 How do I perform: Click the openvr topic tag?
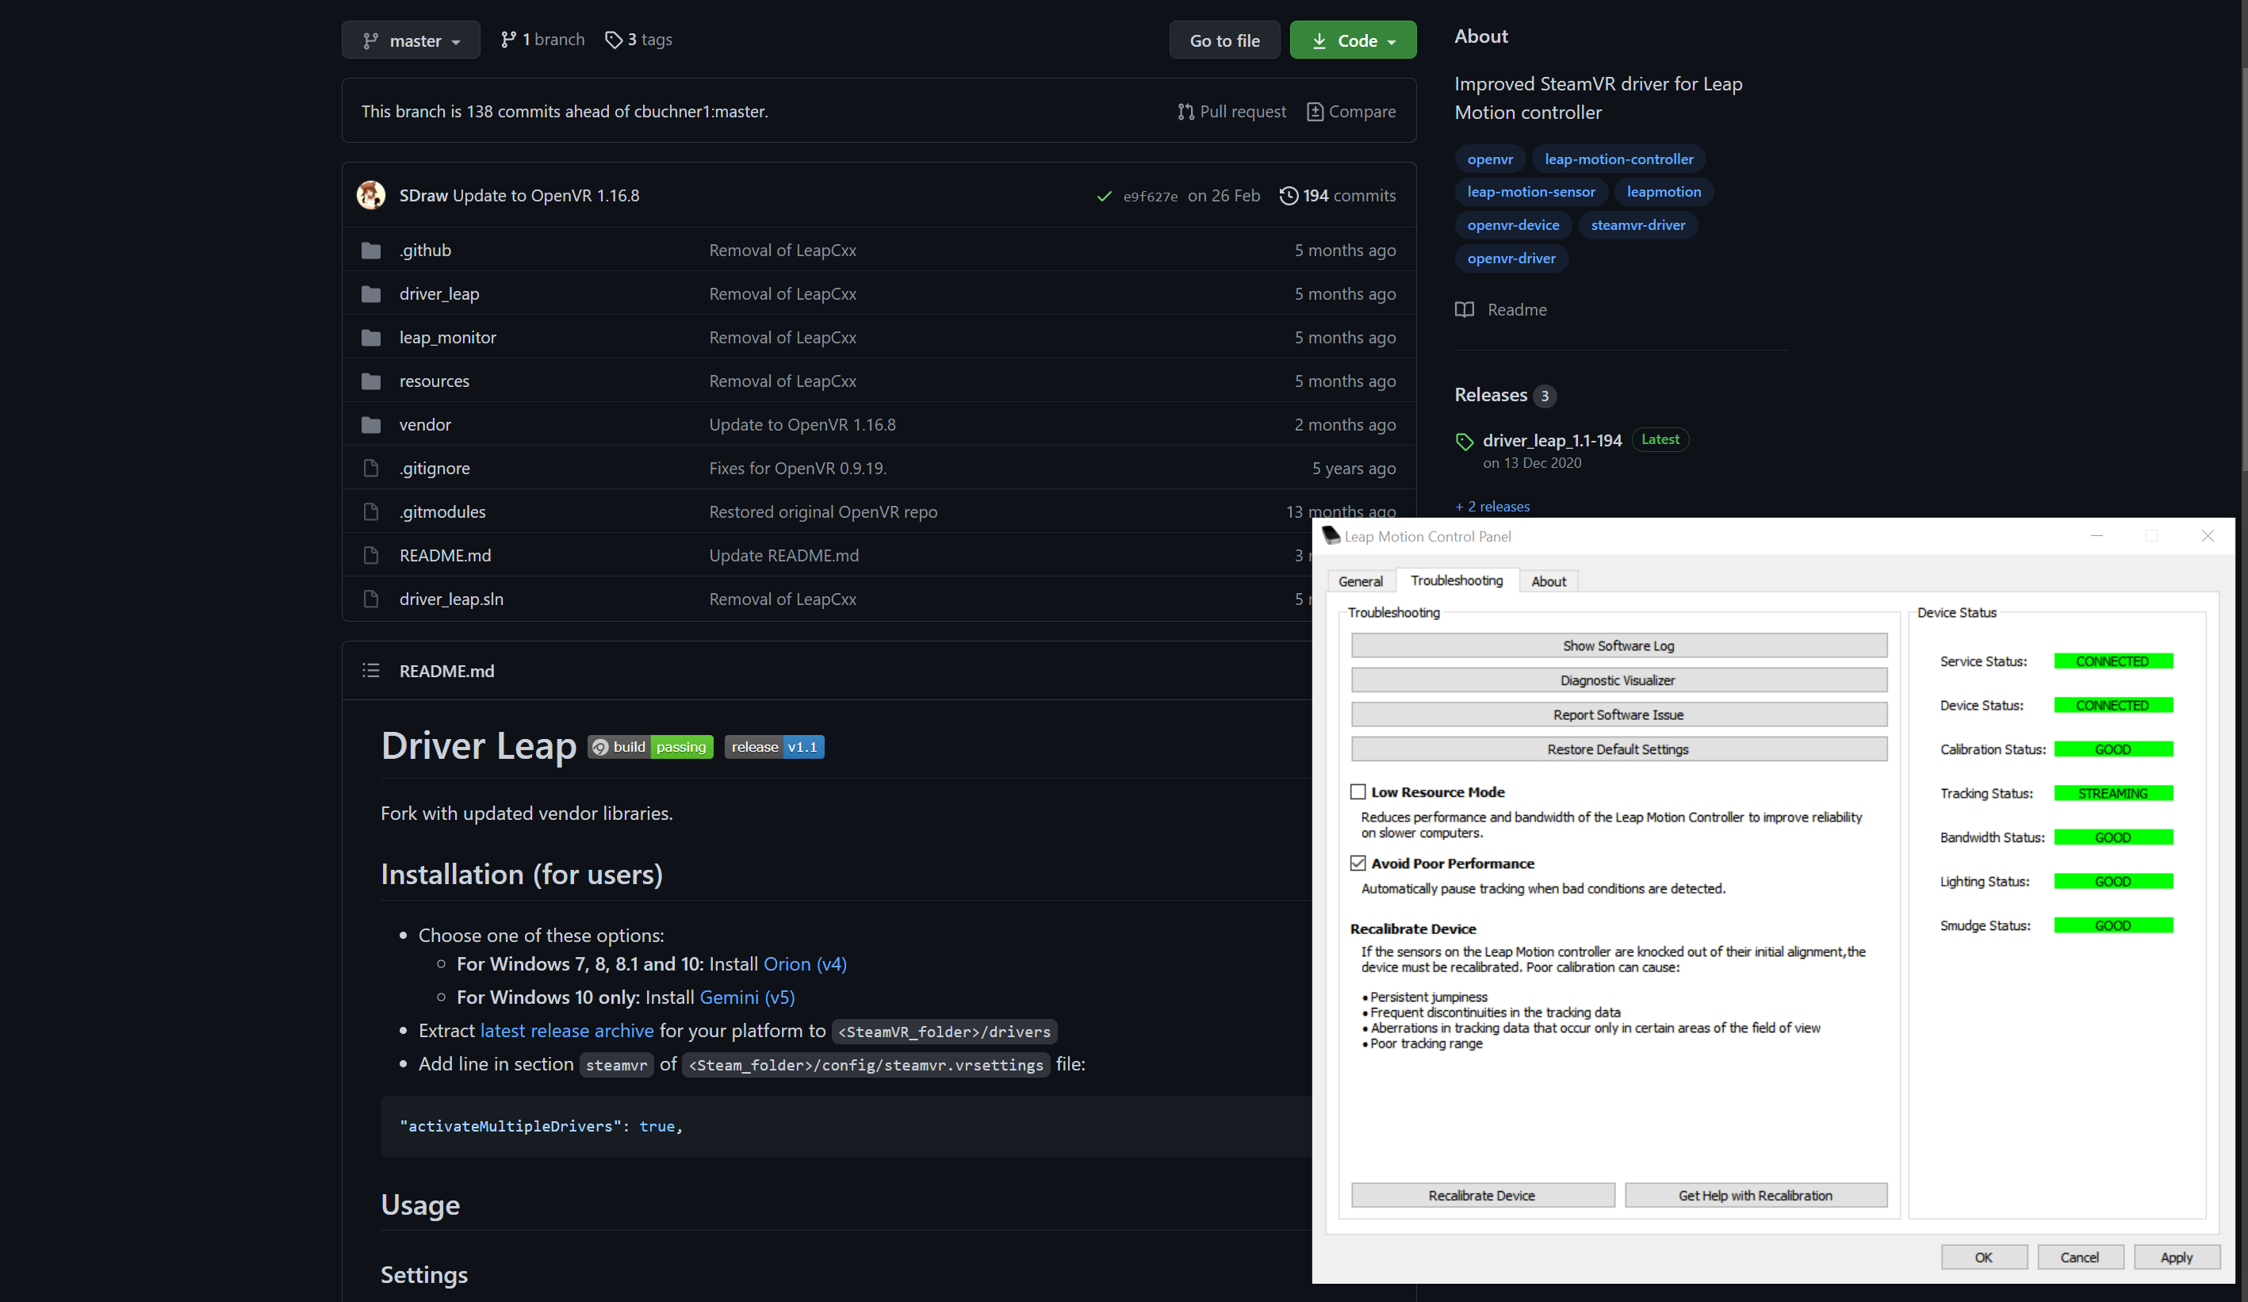(x=1490, y=159)
